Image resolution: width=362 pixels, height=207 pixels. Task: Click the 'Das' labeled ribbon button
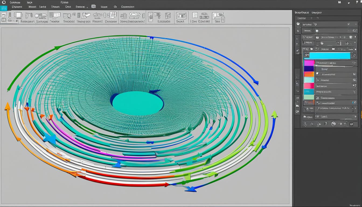coord(217,21)
